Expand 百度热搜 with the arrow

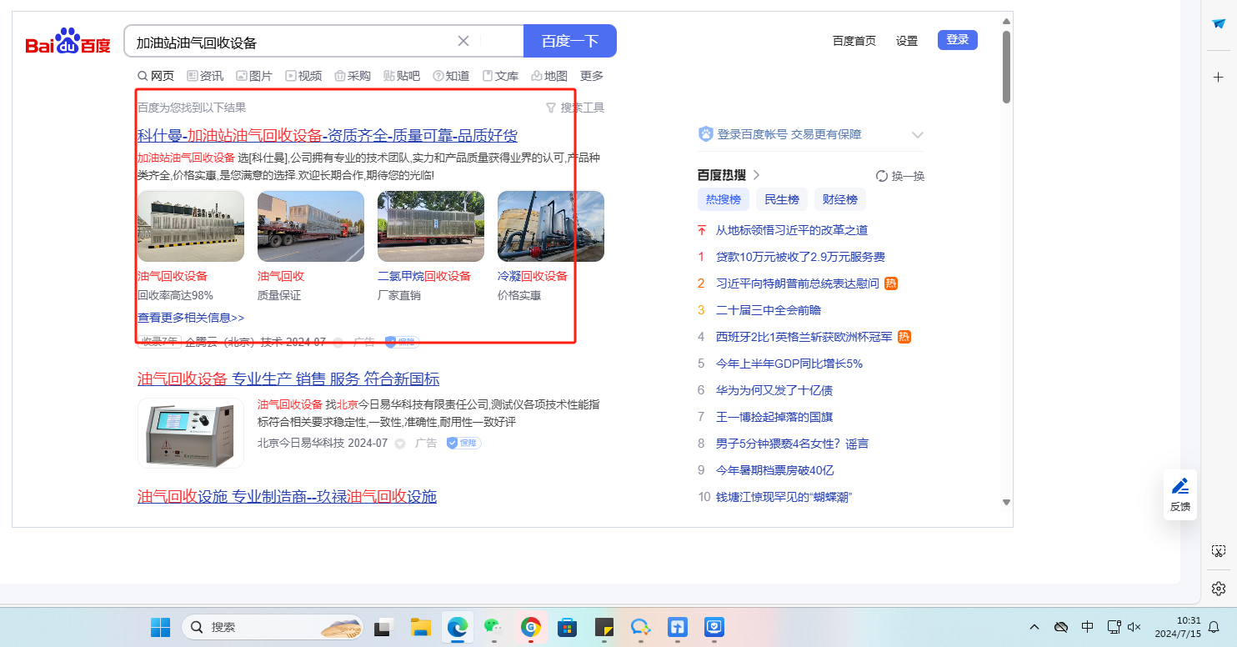(757, 175)
